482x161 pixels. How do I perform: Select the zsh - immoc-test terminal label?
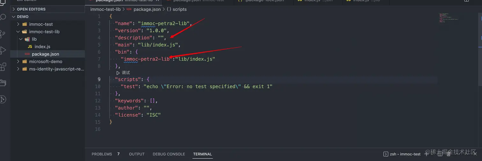(x=405, y=154)
